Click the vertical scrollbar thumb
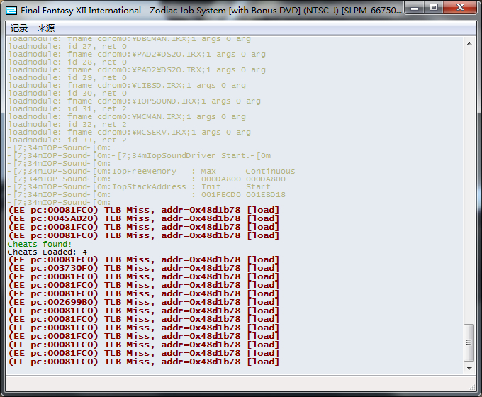The width and height of the screenshot is (482, 397). (469, 342)
